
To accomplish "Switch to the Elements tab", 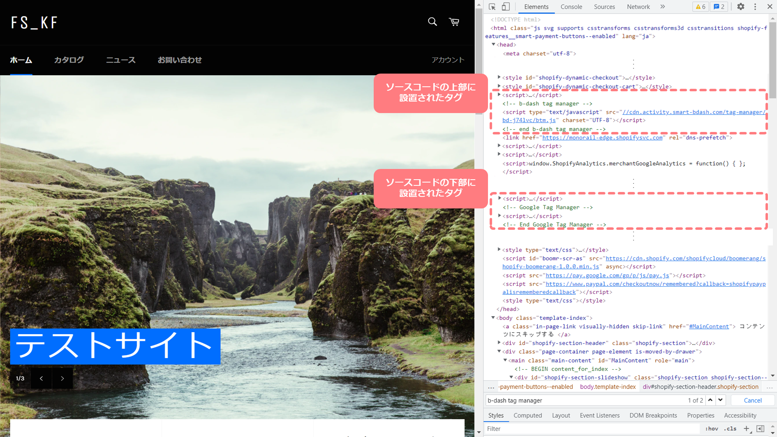I will coord(536,7).
